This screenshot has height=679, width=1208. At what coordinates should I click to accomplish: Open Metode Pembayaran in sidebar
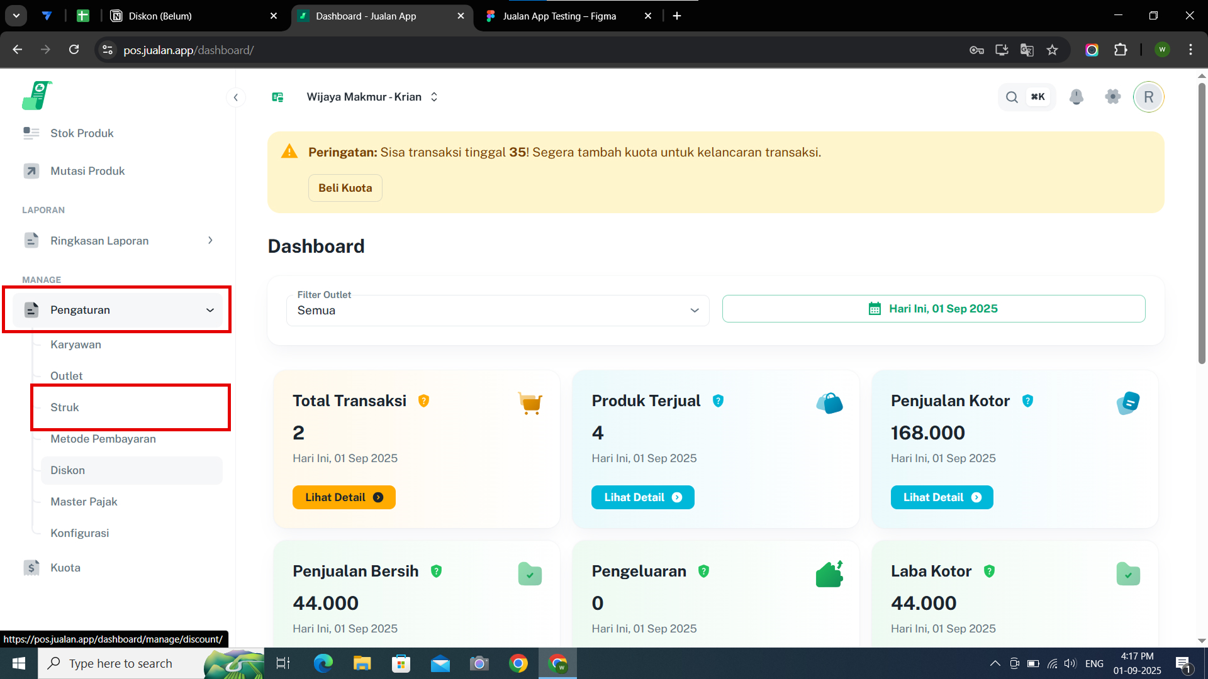point(103,439)
